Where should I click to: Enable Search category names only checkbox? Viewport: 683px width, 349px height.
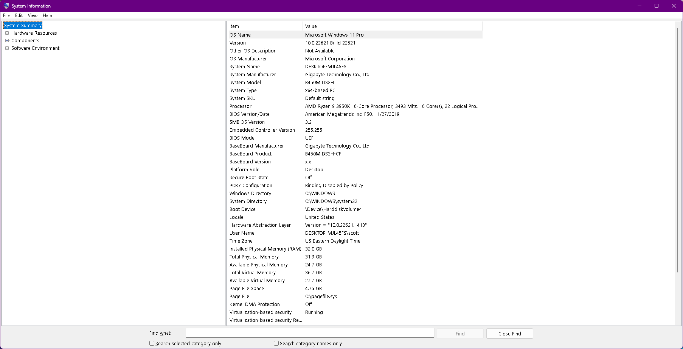pyautogui.click(x=276, y=343)
